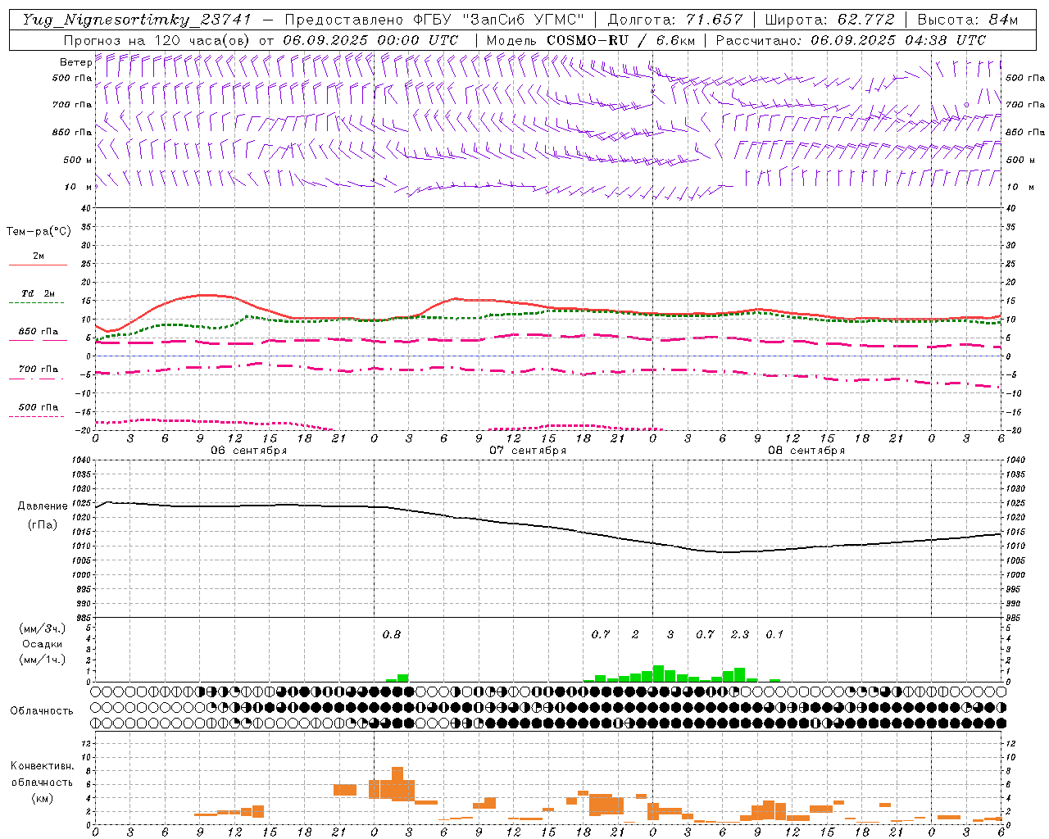
Task: Click the '0.8' precipitation amount value
Action: [x=392, y=634]
